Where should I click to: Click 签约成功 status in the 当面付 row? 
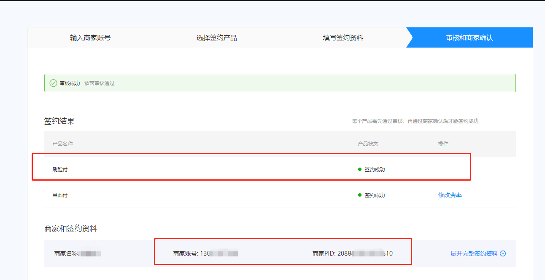pyautogui.click(x=375, y=195)
